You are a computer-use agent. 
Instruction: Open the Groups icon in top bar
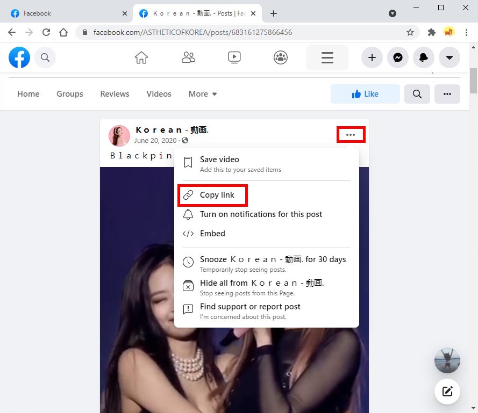click(x=281, y=57)
